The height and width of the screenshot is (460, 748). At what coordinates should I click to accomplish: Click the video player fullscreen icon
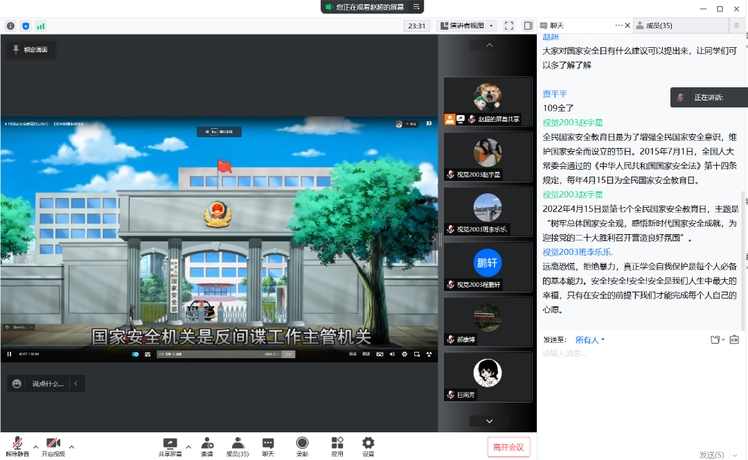[429, 354]
